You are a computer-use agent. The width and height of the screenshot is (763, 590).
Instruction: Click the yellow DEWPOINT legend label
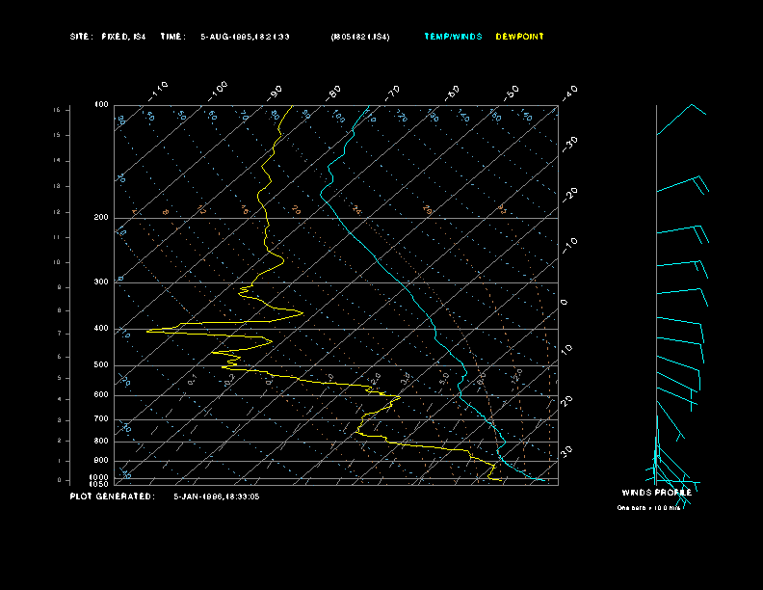pyautogui.click(x=519, y=37)
